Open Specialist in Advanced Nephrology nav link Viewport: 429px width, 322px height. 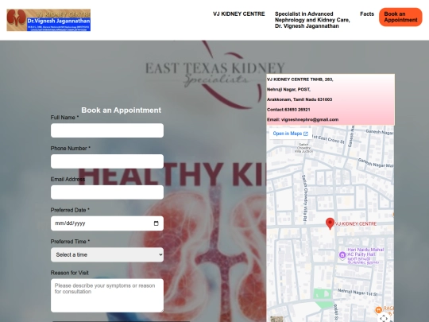point(312,20)
